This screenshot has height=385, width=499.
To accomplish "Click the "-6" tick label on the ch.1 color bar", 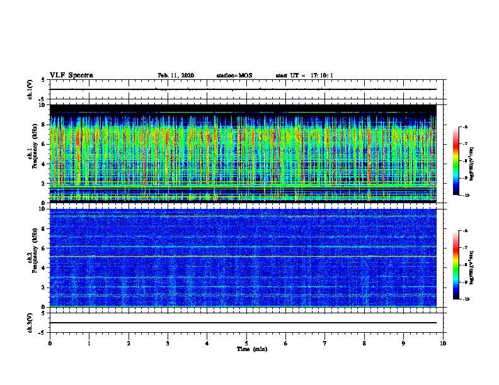I will pyautogui.click(x=465, y=126).
